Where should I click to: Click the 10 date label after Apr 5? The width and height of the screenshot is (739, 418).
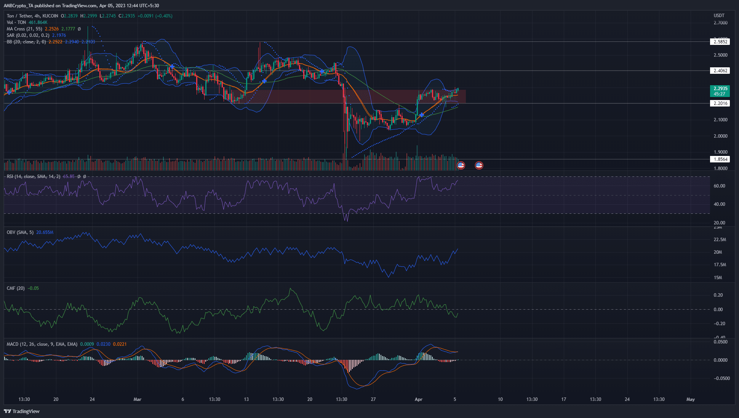(500, 399)
